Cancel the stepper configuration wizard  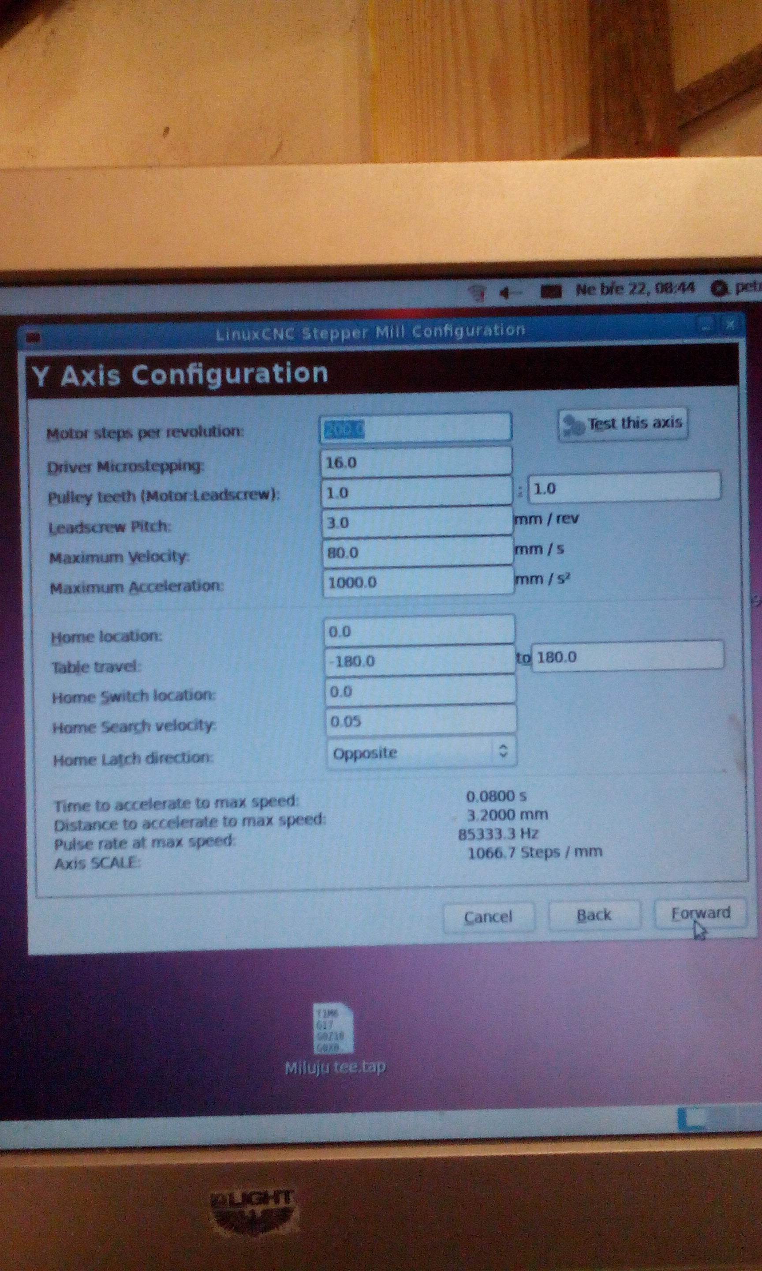tap(488, 917)
